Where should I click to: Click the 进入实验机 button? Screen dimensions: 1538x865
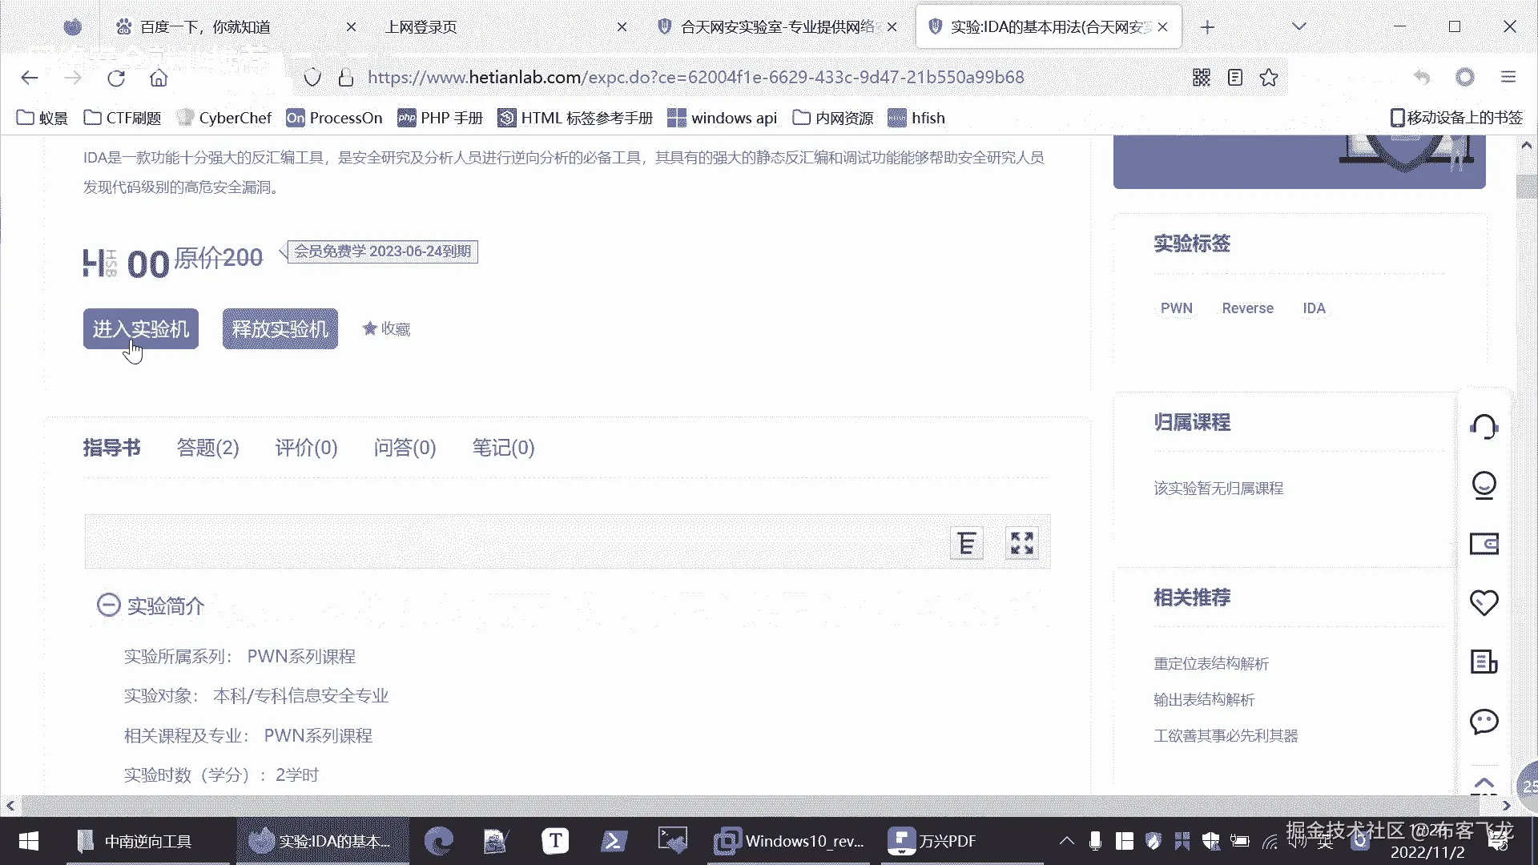[x=140, y=328]
